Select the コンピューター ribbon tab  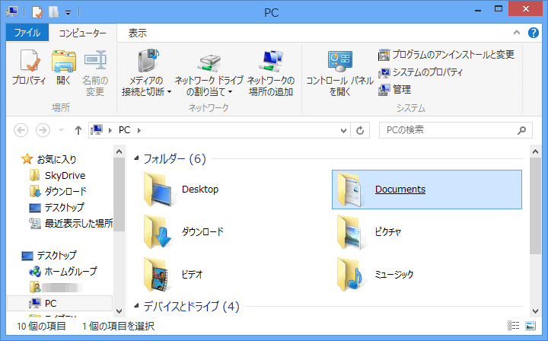click(82, 33)
